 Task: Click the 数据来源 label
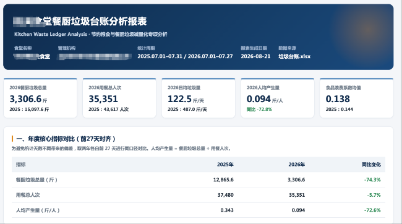click(287, 48)
